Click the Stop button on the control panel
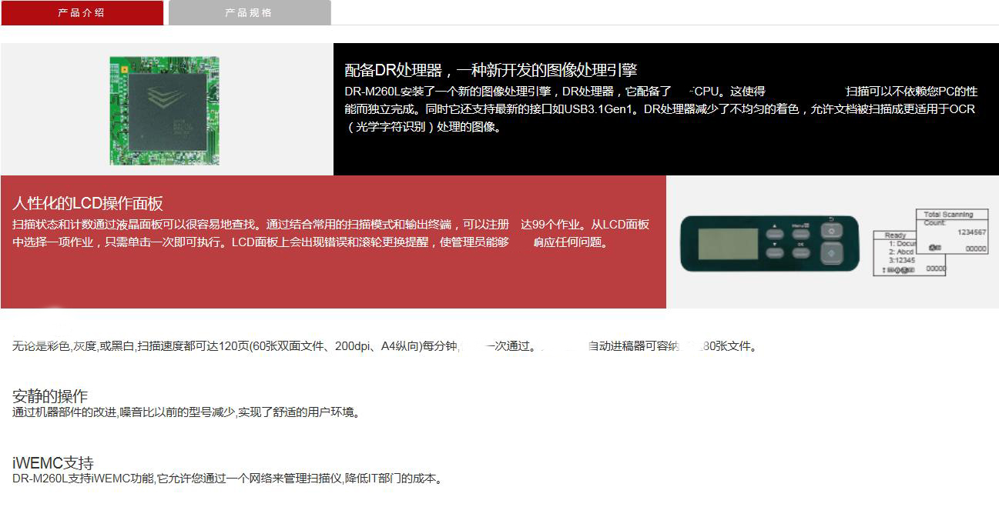The width and height of the screenshot is (999, 507). click(x=832, y=231)
